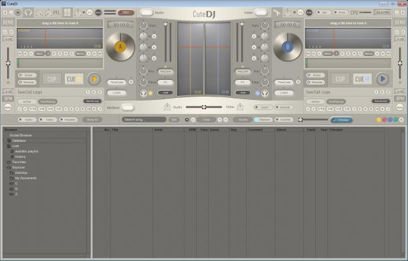Click the speaker icon in top toolbar

[x=67, y=13]
